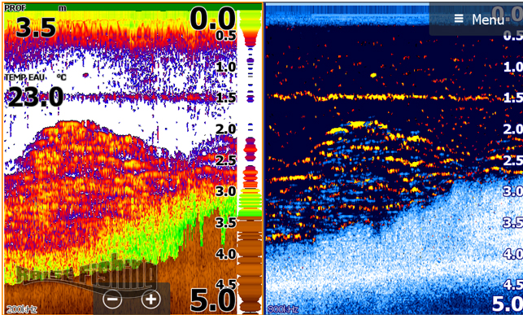Click the hamburger icon beside Menu
Screen dimensions: 523x315
459,19
